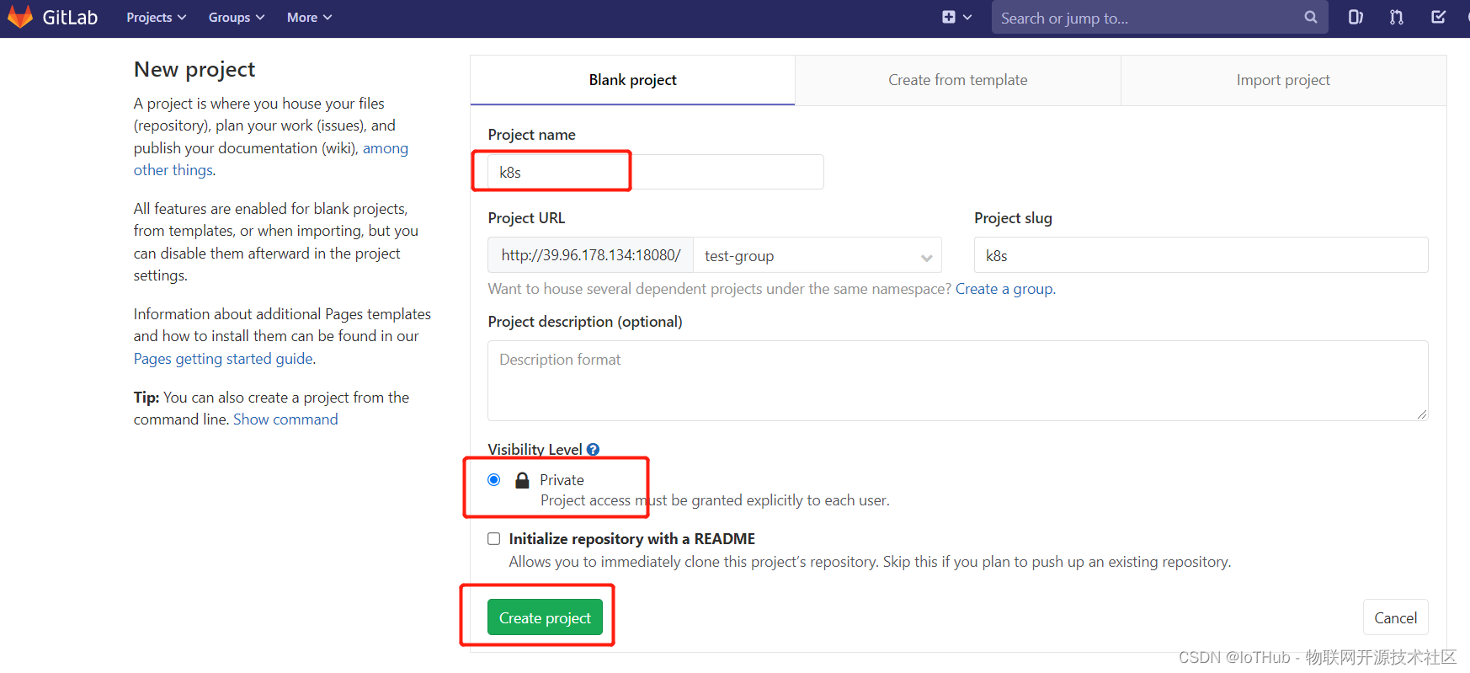Click the Initialize repository with a README label
1470x673 pixels.
pyautogui.click(x=632, y=539)
